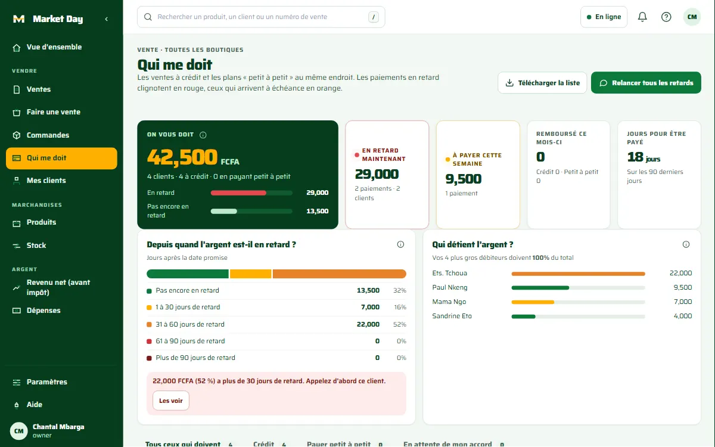Open Chantal Mbarga's profile at the sidebar bottom
Screen dimensions: 715x447
pos(61,430)
